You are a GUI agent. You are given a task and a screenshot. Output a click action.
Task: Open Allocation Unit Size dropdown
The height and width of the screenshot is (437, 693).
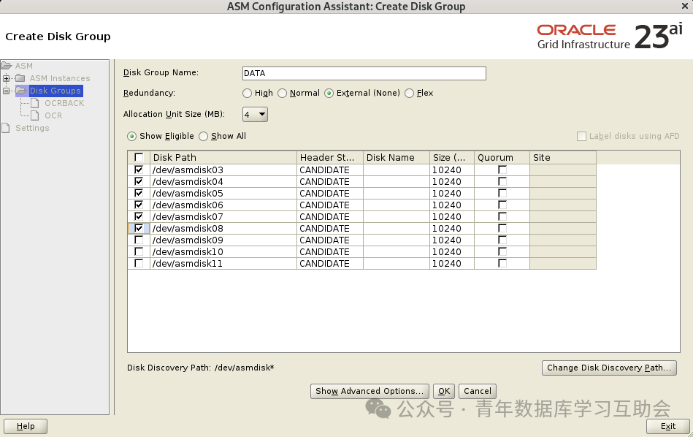point(255,115)
